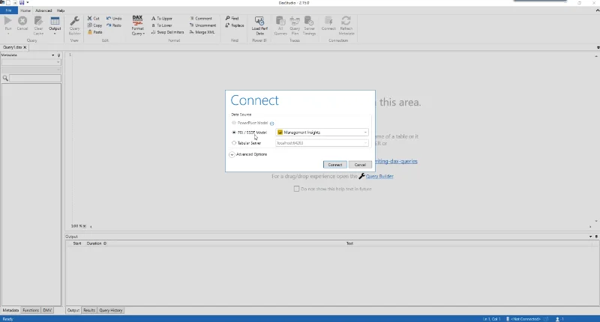Click the All Queries trace icon
600x322 pixels.
point(280,21)
